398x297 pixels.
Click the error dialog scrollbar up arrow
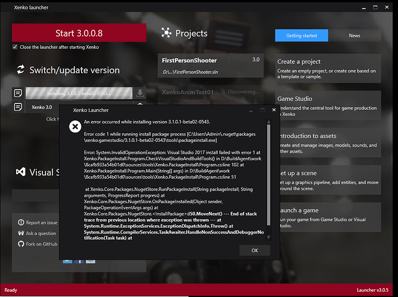click(x=268, y=122)
